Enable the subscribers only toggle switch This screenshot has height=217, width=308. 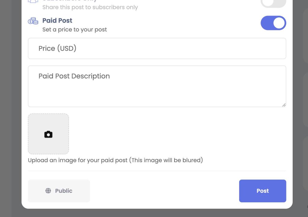[x=273, y=3]
